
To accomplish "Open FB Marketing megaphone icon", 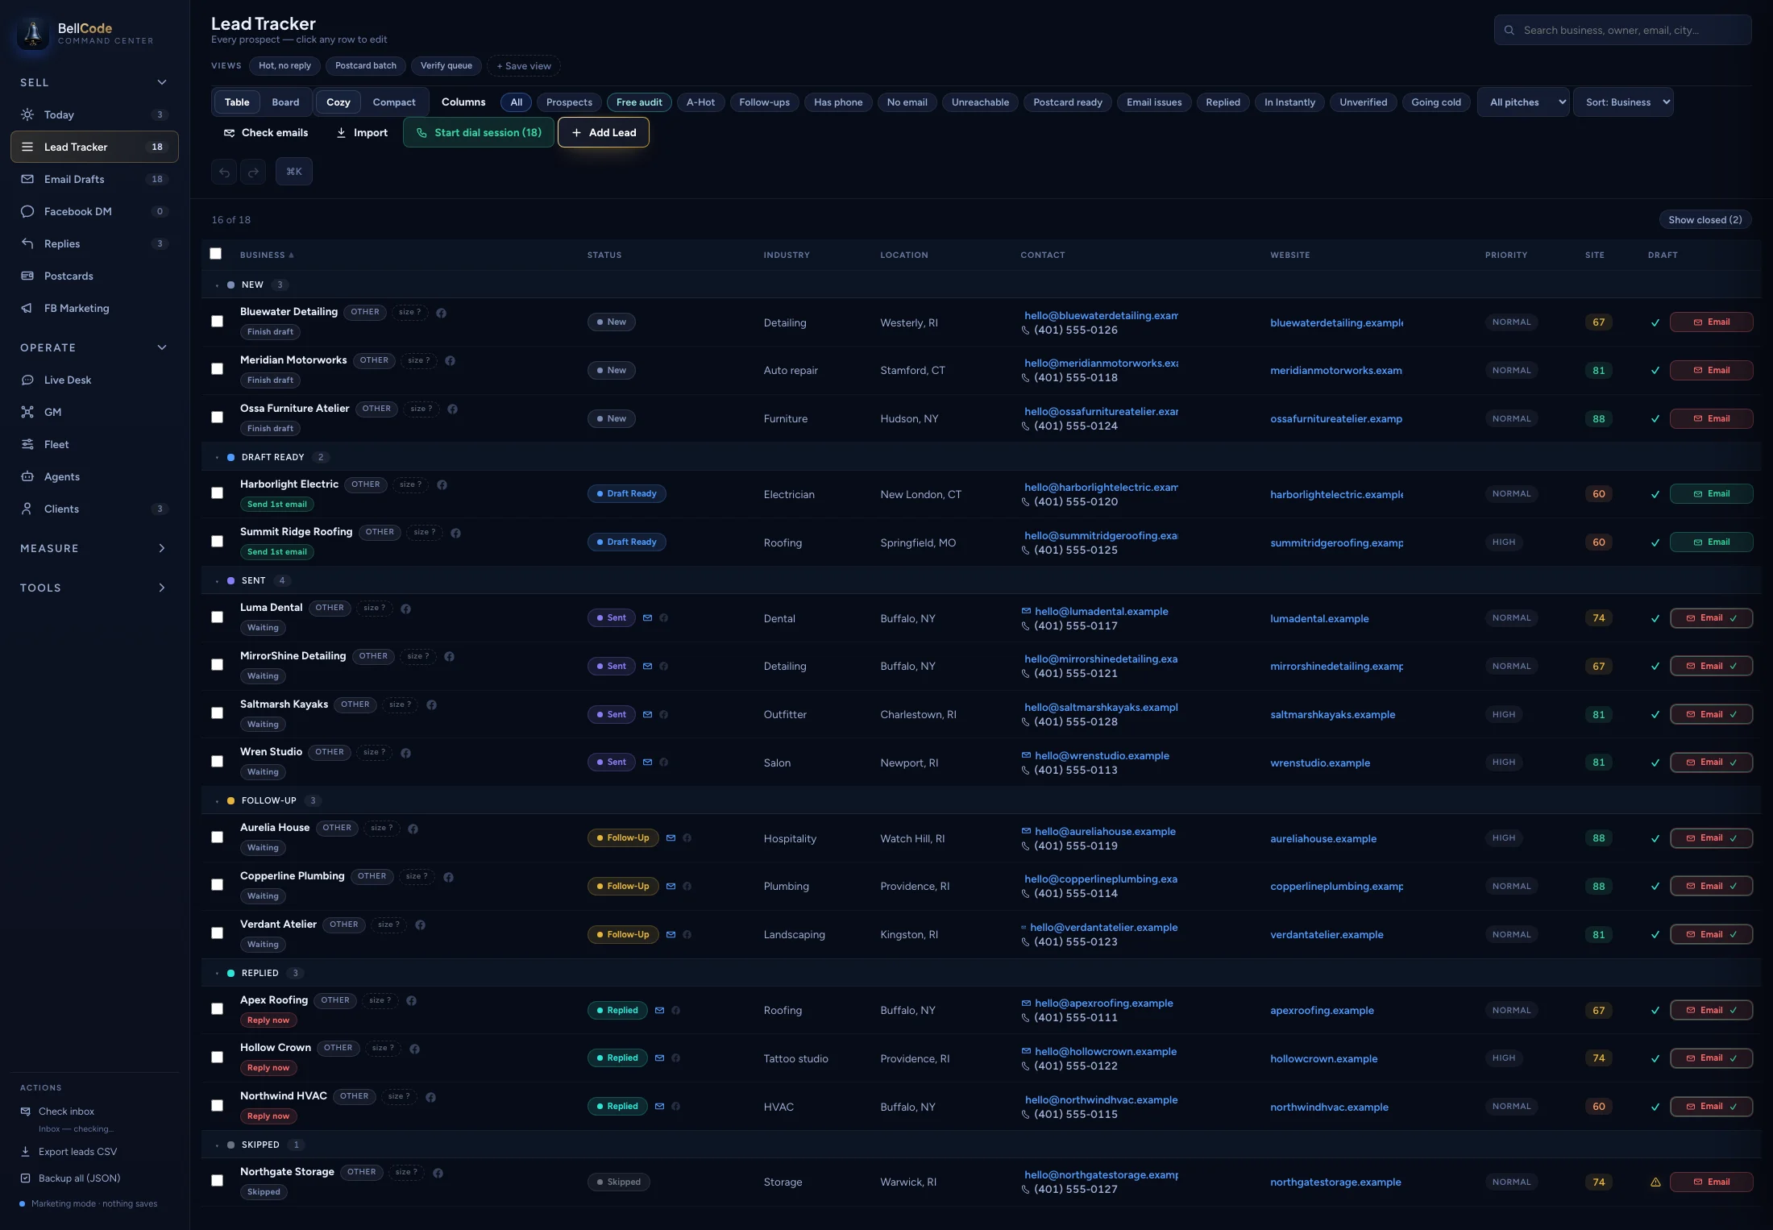I will (x=27, y=308).
